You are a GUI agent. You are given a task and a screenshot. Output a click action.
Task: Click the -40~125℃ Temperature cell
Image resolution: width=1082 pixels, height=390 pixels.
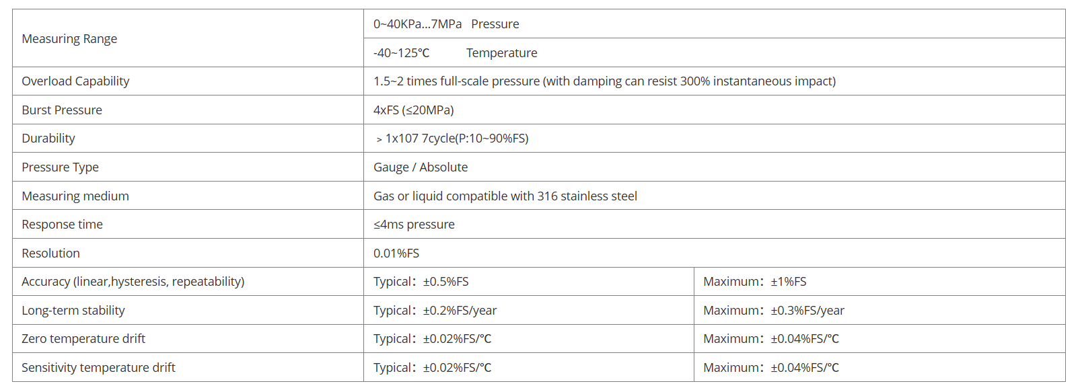tap(715, 52)
